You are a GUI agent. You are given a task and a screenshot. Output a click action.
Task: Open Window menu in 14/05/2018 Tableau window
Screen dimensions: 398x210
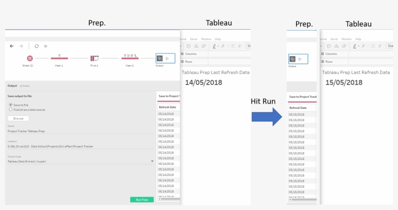[x=206, y=39]
